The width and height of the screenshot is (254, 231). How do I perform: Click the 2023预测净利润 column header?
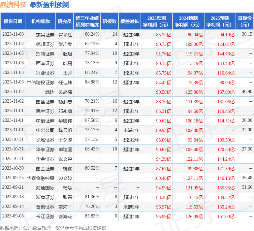[x=157, y=21]
